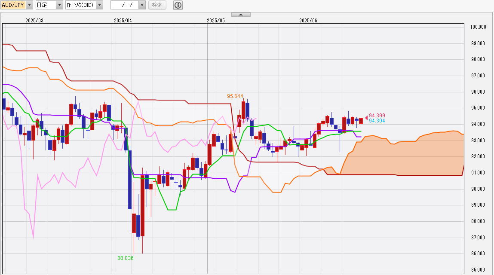Viewport: 494px width, 275px height.
Task: Click the 100.000 price axis label
Action: (478, 27)
